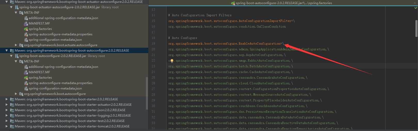Image resolution: width=418 pixels, height=131 pixels.
Task: Click jar archive icon of spring-boot-actuator-autoconfigure jar
Action: coord(17,7)
